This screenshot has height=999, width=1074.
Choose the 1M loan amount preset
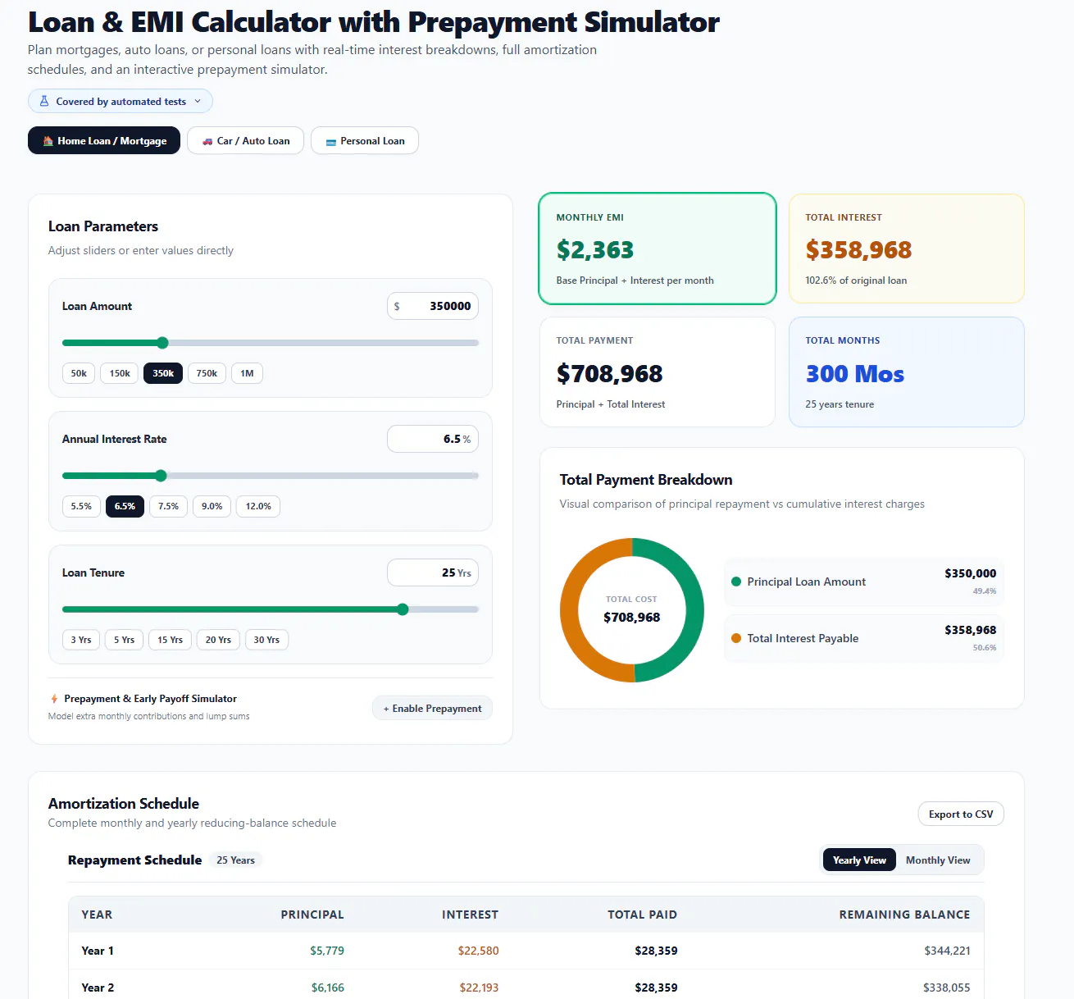[x=247, y=373]
